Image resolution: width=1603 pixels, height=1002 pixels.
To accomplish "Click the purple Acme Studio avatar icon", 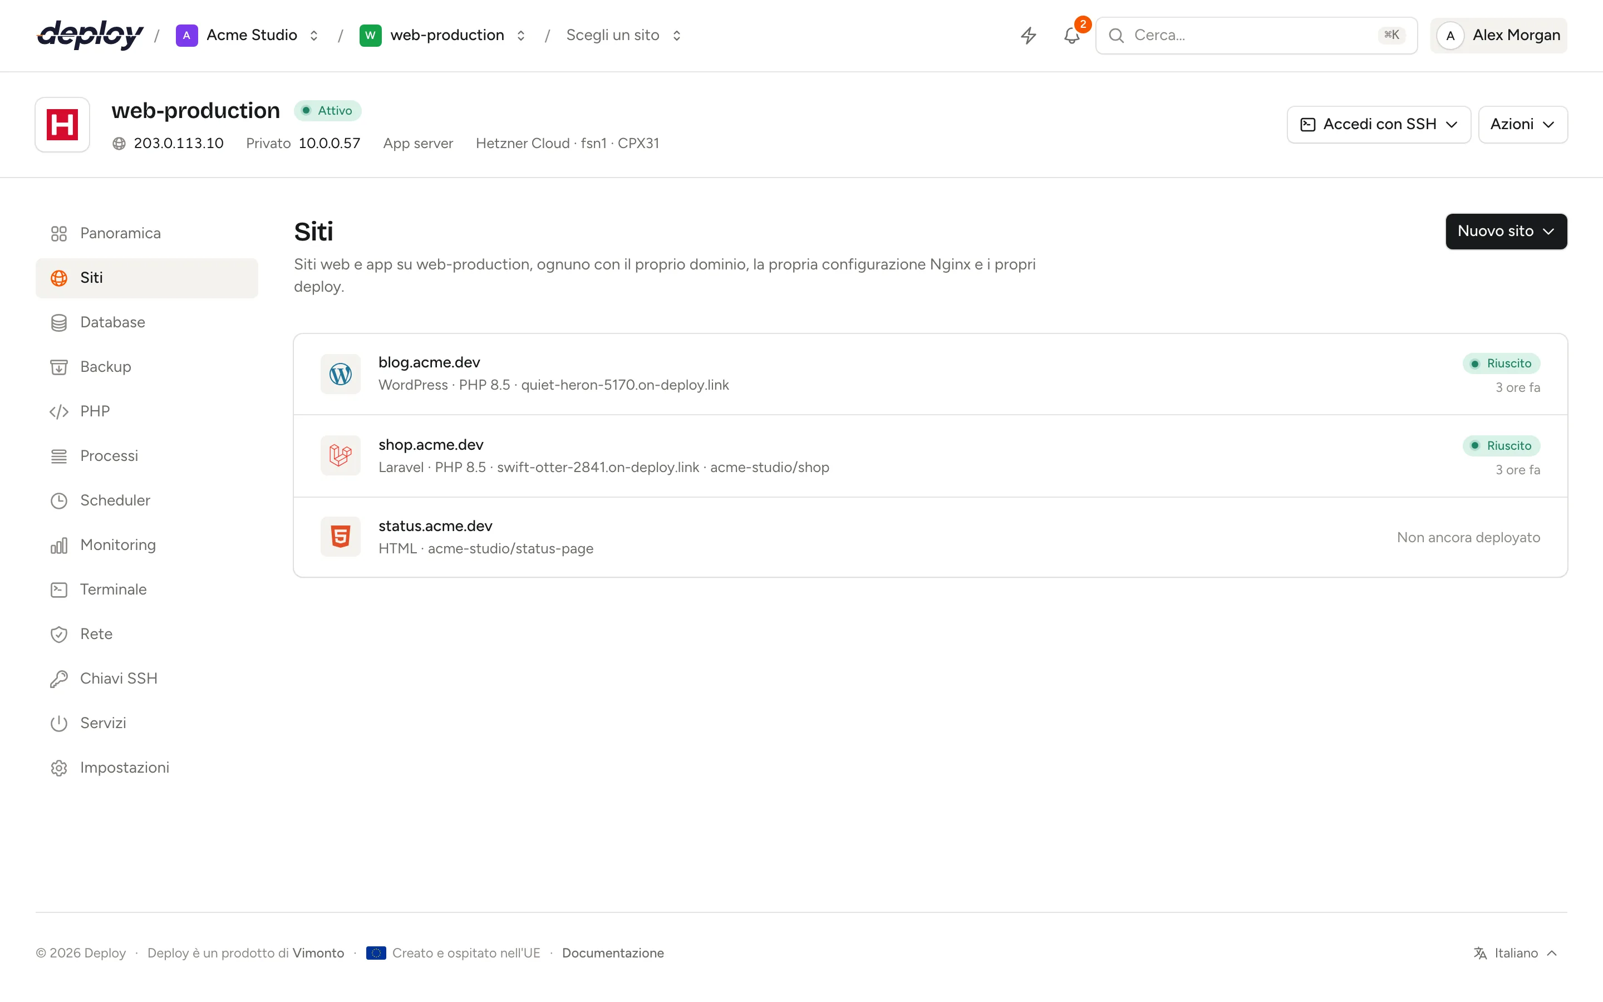I will [187, 35].
